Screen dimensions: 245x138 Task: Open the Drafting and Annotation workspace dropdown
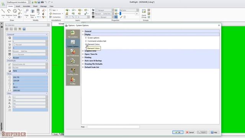click(29, 2)
